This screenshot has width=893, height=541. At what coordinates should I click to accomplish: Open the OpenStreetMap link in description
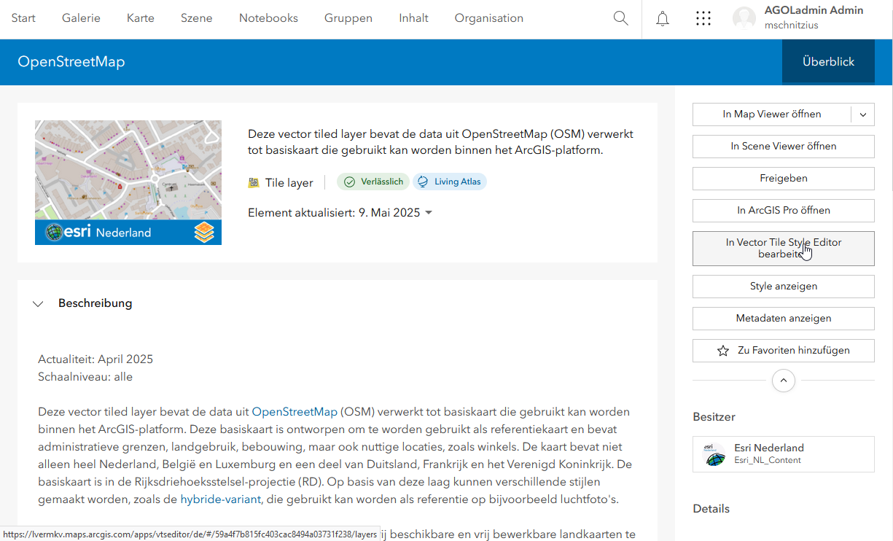point(295,412)
